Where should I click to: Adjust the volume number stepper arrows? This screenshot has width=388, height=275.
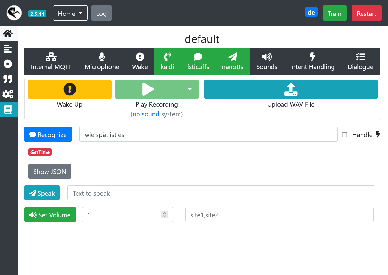pos(164,215)
